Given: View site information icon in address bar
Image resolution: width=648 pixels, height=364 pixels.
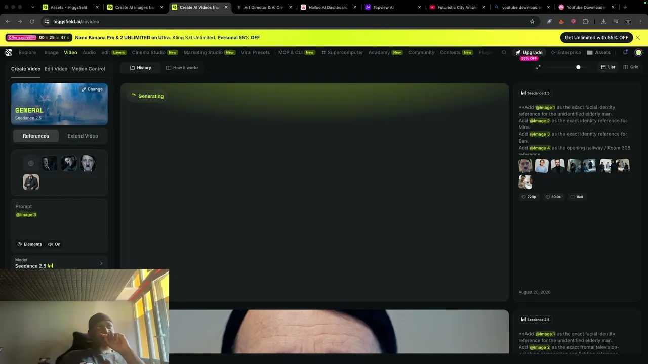Looking at the screenshot, I should pos(47,22).
